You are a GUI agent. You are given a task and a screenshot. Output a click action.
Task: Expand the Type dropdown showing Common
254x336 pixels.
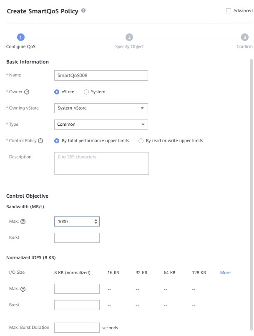(101, 125)
